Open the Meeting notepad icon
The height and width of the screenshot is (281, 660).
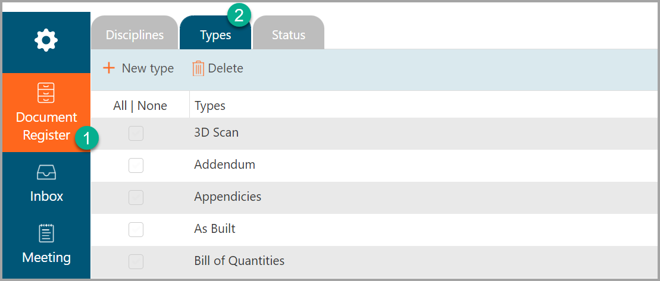(x=46, y=233)
